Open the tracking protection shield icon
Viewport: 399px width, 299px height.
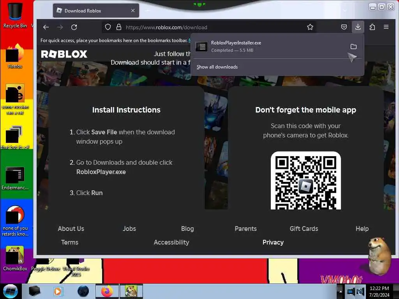coord(108,27)
